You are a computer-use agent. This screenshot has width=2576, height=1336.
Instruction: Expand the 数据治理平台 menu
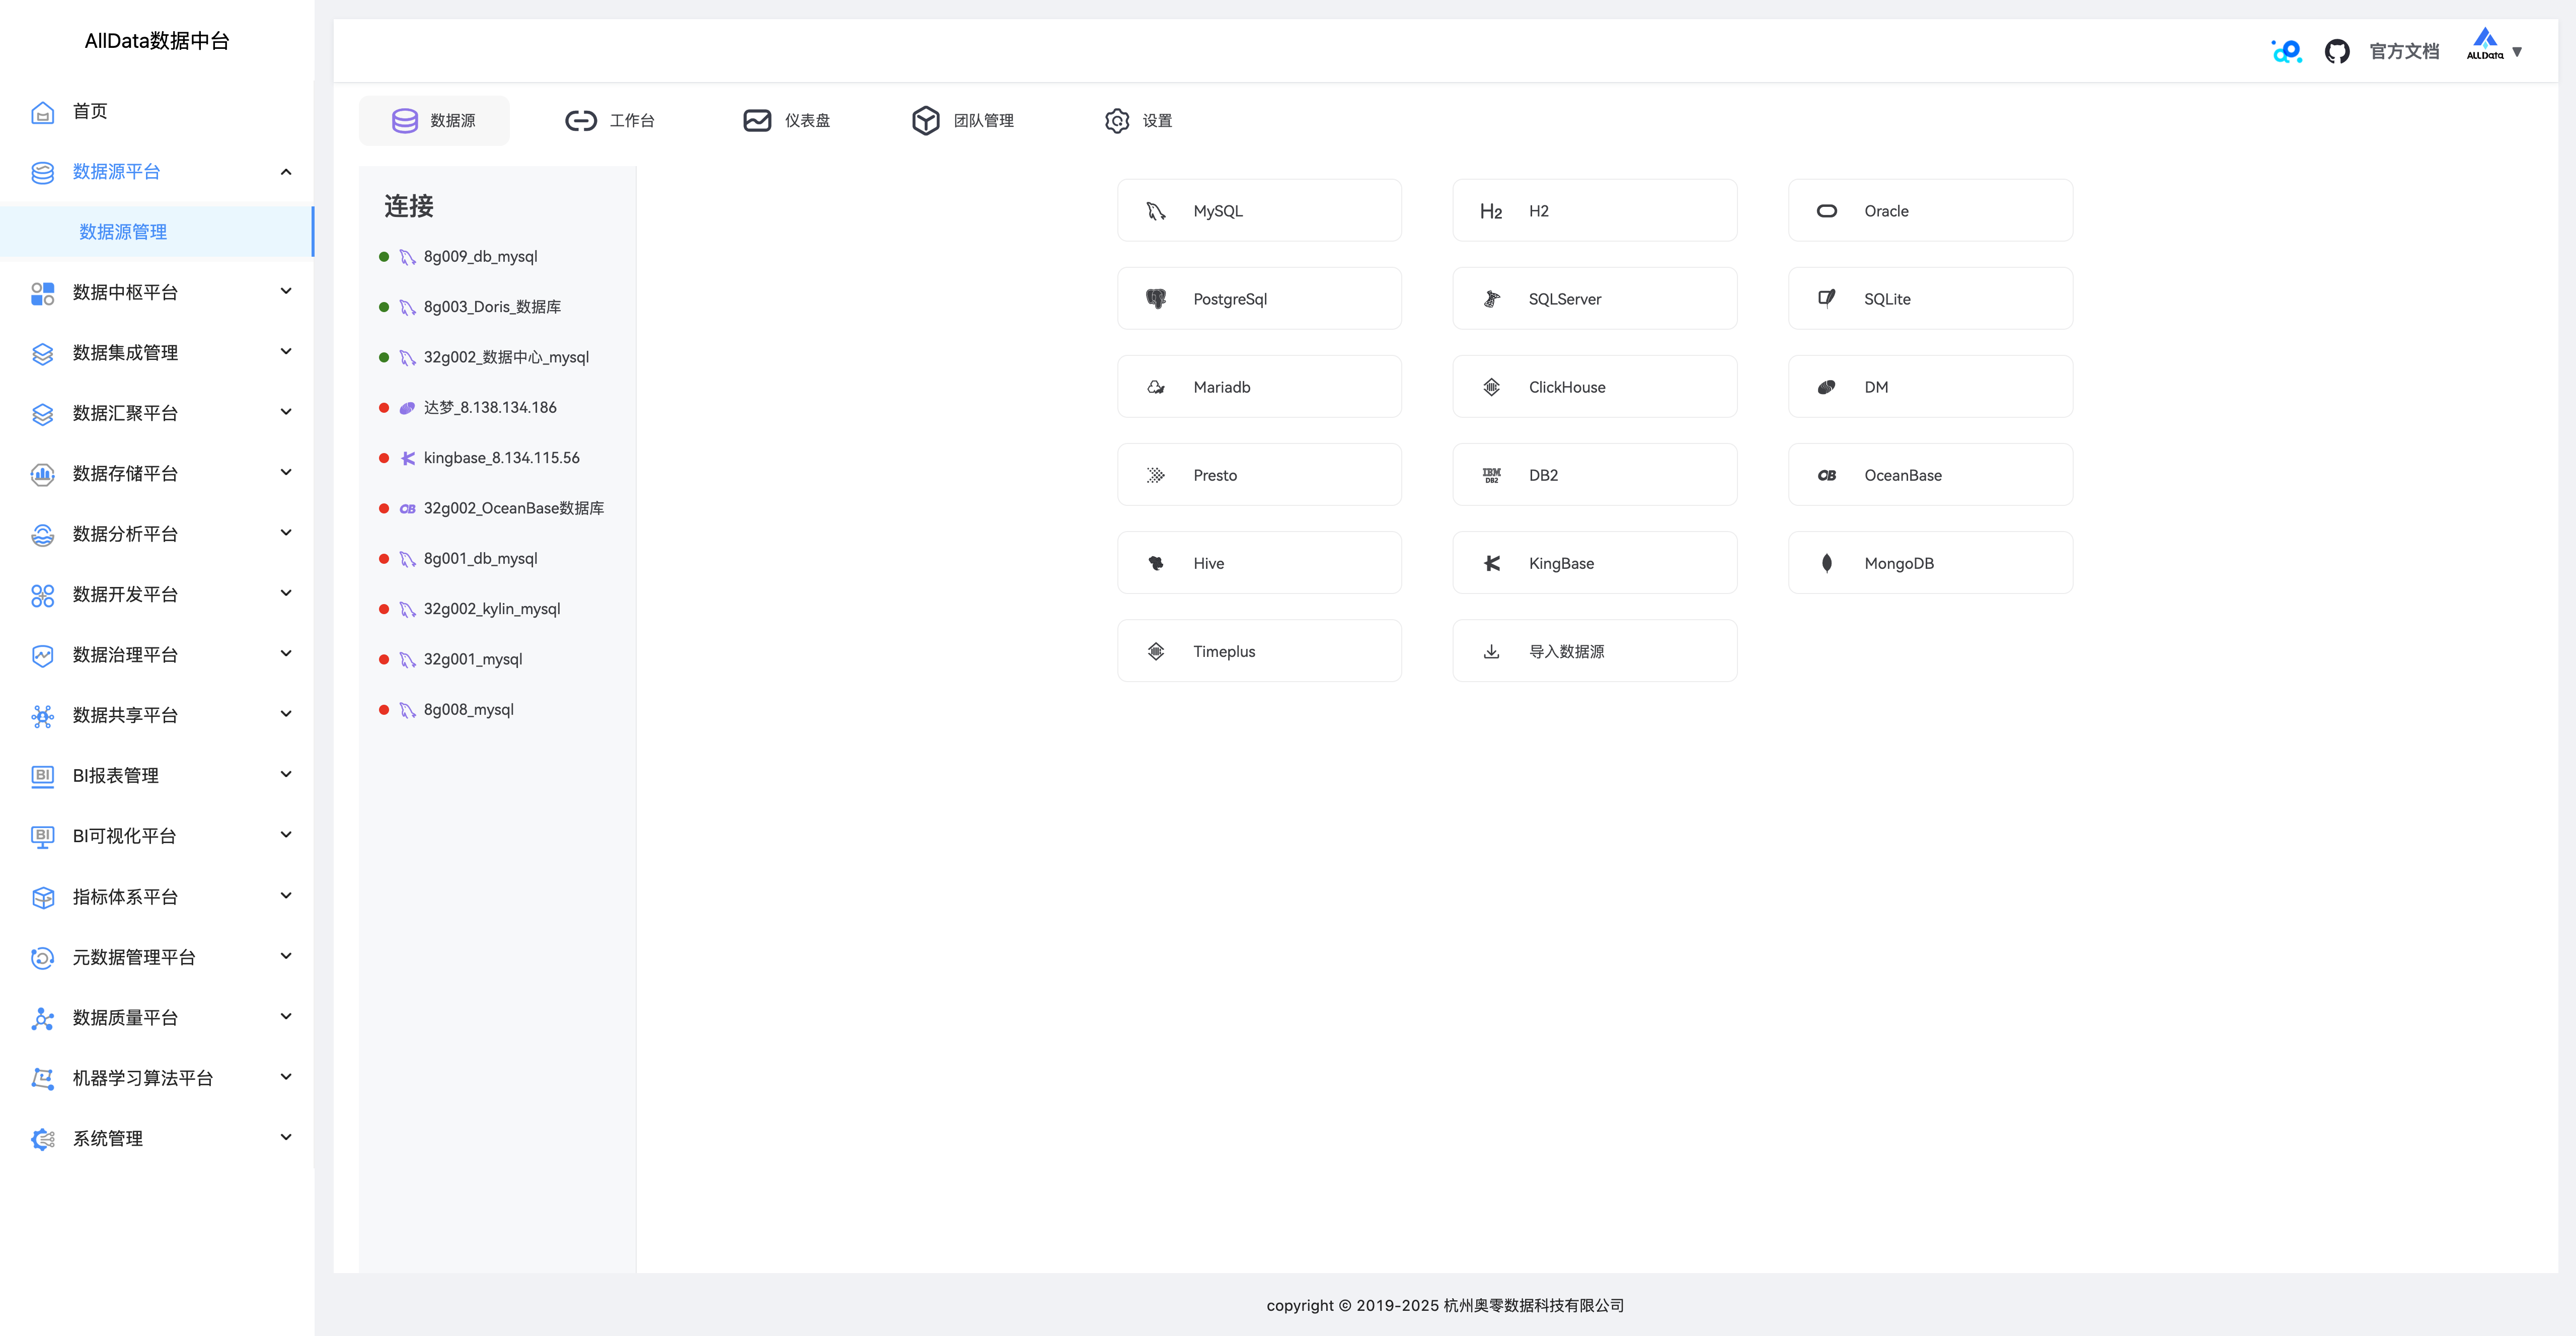point(157,655)
